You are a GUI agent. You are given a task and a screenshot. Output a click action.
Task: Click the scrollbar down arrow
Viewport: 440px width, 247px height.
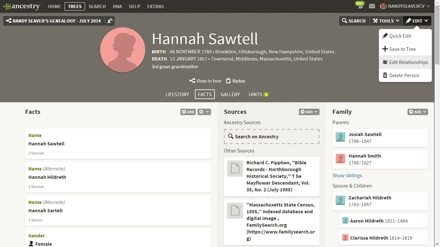click(x=437, y=244)
